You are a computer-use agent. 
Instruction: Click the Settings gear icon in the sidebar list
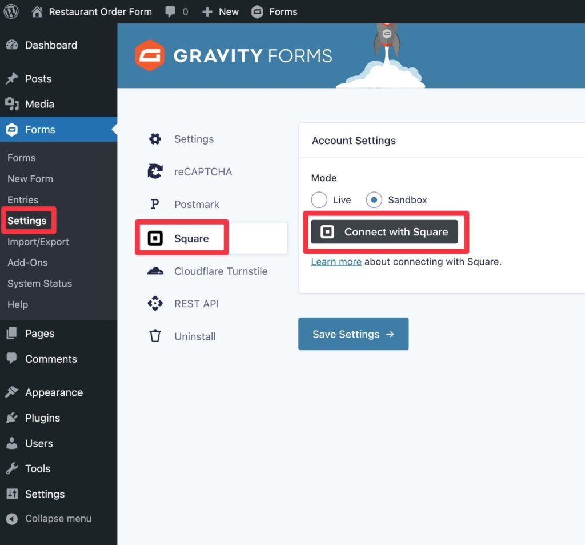(154, 139)
